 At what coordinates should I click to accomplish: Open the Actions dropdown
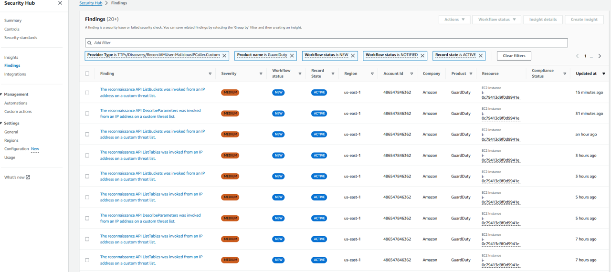click(x=454, y=20)
